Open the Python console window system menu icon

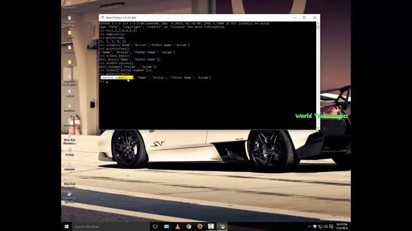102,17
